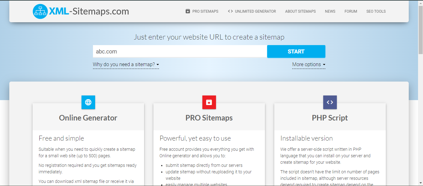423x186 pixels.
Task: Click the XML-Sitemaps logo icon
Action: click(x=40, y=11)
